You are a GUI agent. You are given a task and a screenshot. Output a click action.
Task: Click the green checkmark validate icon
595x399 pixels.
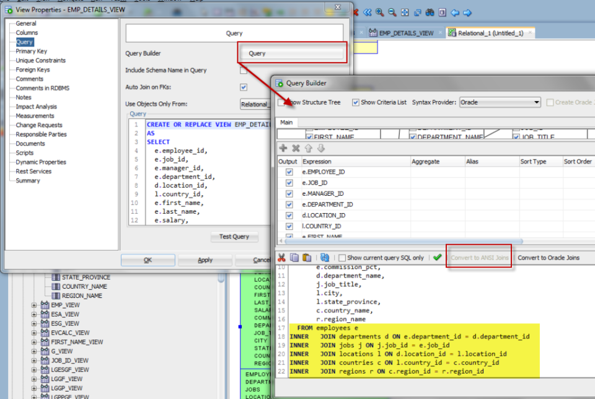click(438, 258)
